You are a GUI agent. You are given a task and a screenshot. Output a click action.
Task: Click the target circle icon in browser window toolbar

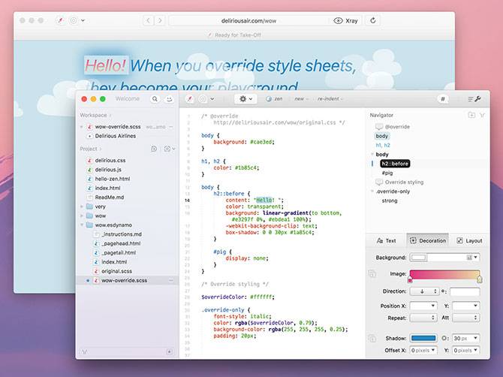tap(74, 20)
